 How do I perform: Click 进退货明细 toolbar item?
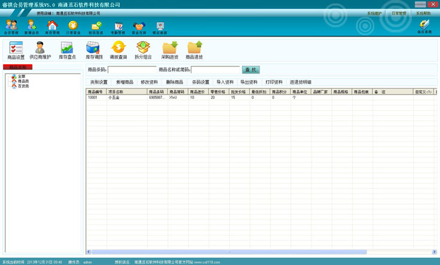point(301,82)
